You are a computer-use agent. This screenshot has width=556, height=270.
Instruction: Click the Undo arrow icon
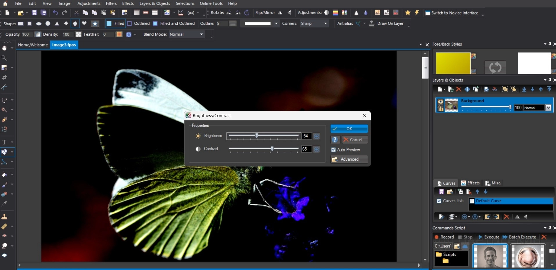click(55, 12)
